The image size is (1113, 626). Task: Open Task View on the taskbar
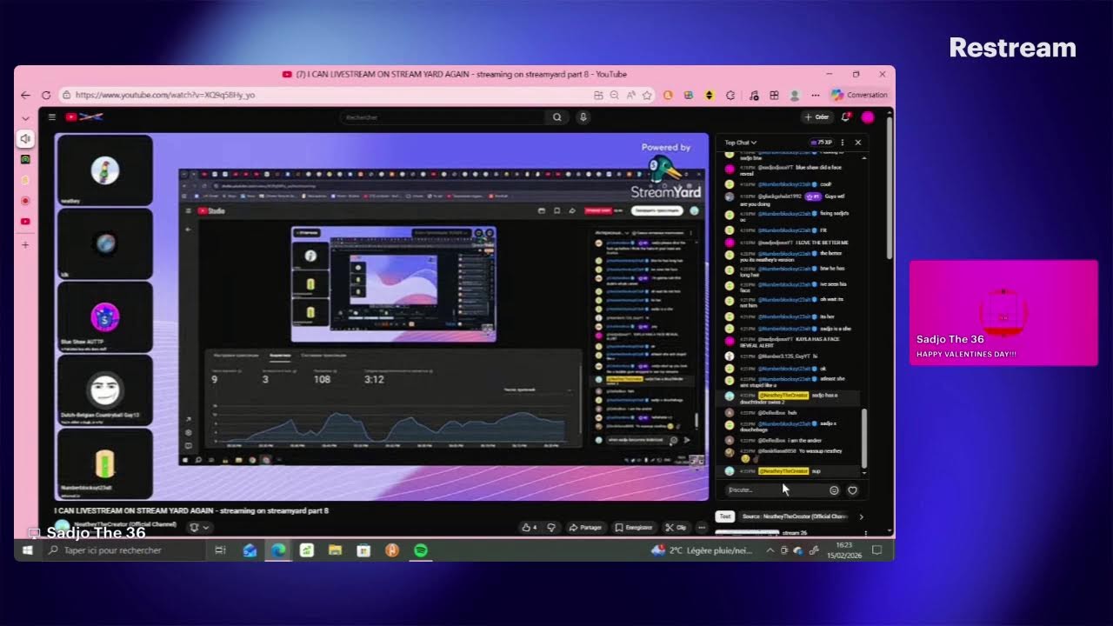point(220,550)
